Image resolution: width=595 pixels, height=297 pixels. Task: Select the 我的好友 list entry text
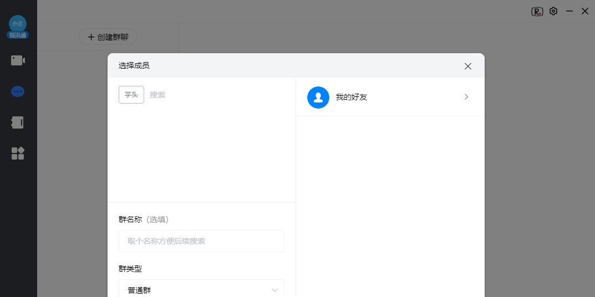point(352,98)
